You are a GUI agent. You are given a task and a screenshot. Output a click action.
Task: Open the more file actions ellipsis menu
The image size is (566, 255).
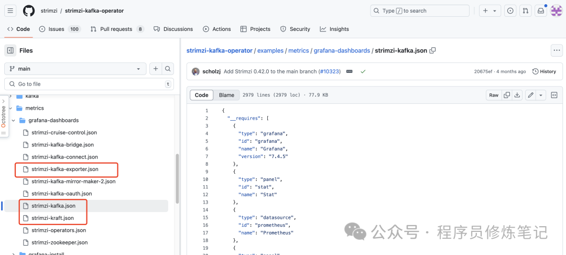pos(557,50)
